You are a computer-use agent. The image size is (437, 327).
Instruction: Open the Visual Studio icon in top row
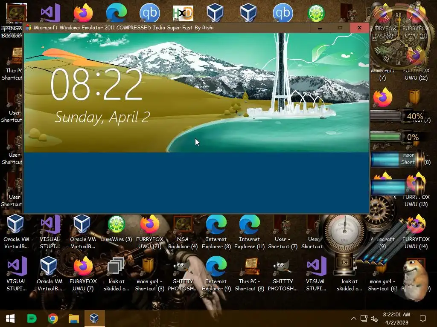pos(51,13)
